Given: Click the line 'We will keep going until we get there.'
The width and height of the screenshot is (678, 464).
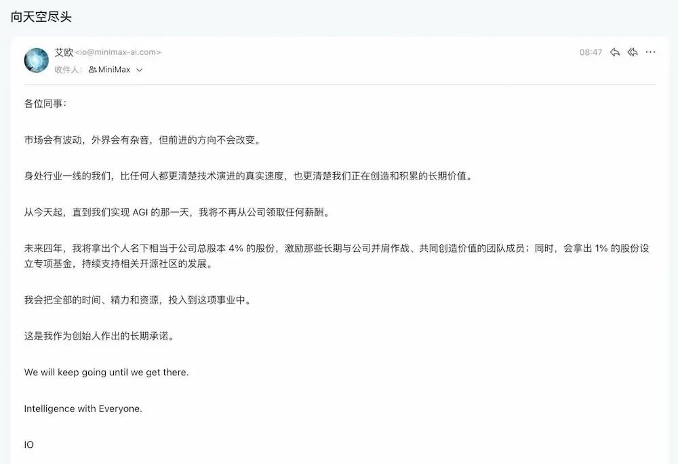Looking at the screenshot, I should coord(106,373).
